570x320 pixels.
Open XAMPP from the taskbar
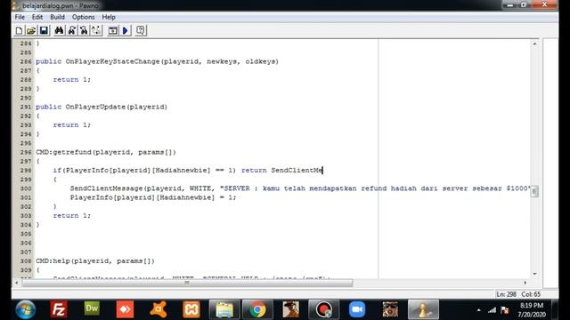point(191,309)
